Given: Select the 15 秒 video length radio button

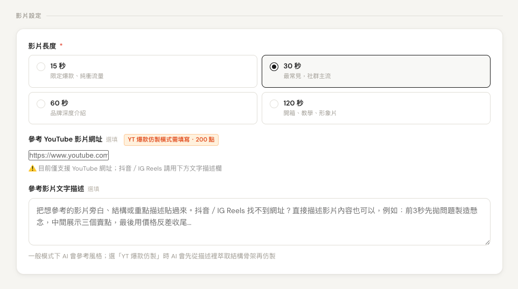Looking at the screenshot, I should click(41, 67).
